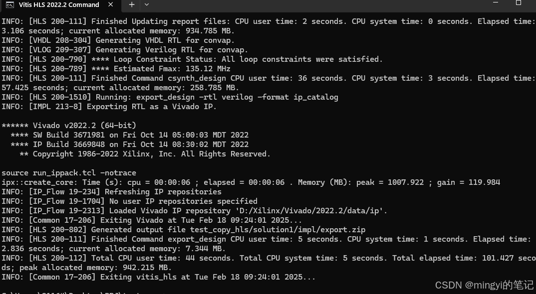
Task: Open a new tab with the plus icon
Action: [131, 5]
